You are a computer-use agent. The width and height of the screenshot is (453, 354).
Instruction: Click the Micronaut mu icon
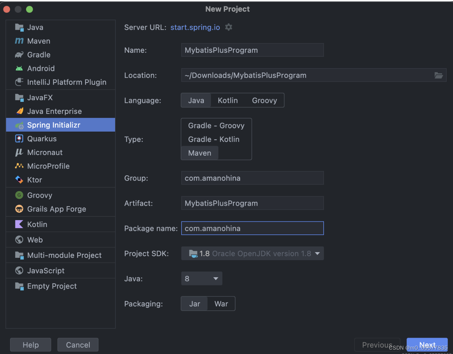(x=19, y=152)
